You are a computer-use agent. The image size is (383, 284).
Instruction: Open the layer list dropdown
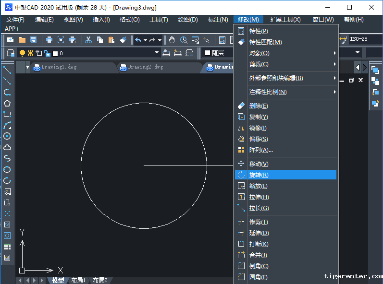click(156, 53)
